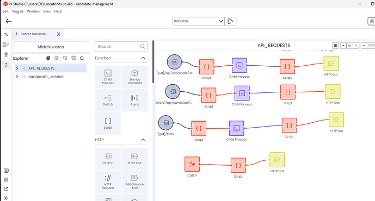
Task: Select the [get]/skills HTTP In node
Action: 166,123
